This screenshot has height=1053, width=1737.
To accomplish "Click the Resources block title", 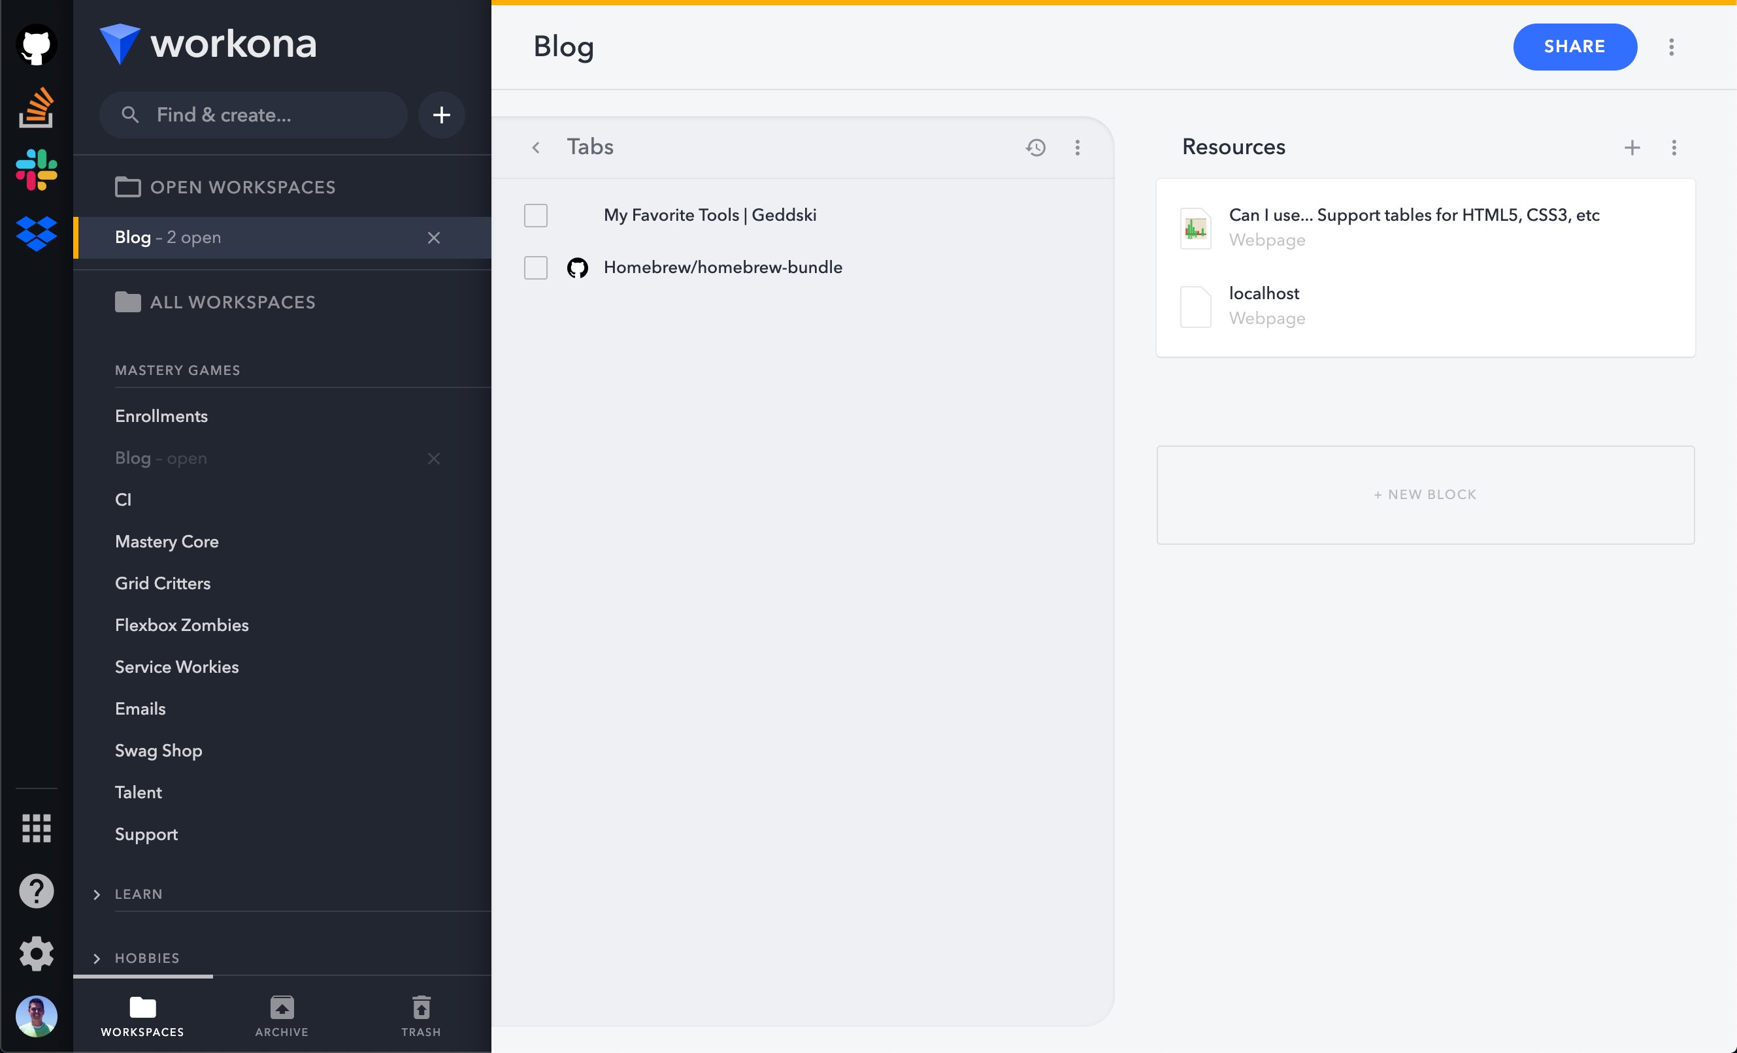I will click(1234, 146).
